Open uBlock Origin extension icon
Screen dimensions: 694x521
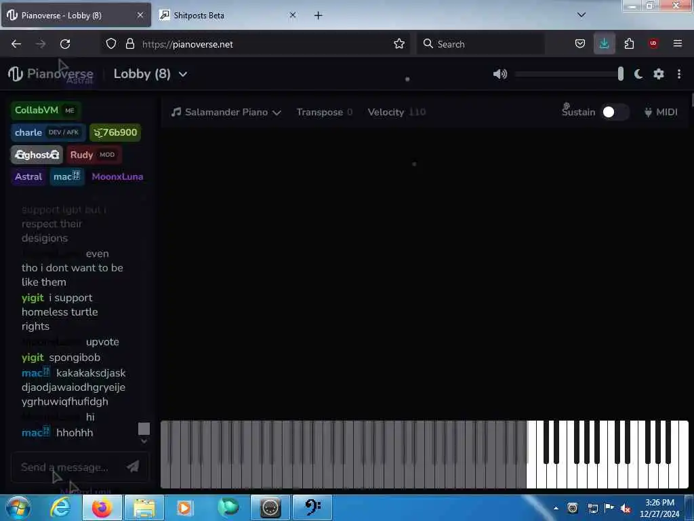pyautogui.click(x=653, y=43)
